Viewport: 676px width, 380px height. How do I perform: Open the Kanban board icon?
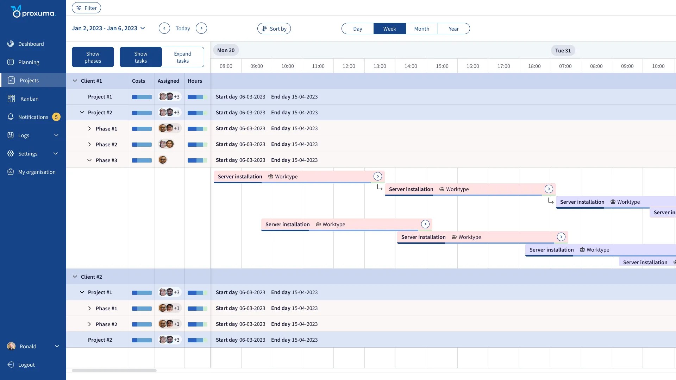pos(11,99)
